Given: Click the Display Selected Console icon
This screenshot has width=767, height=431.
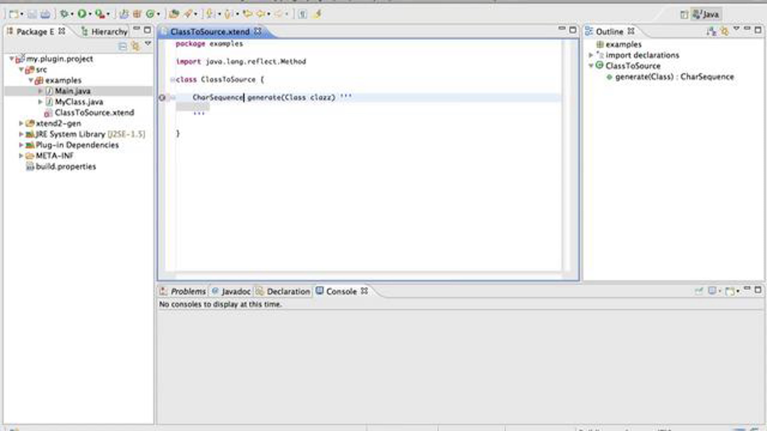Looking at the screenshot, I should coord(712,291).
